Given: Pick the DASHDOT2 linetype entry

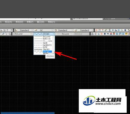Looking at the screenshot, I should point(43,45).
